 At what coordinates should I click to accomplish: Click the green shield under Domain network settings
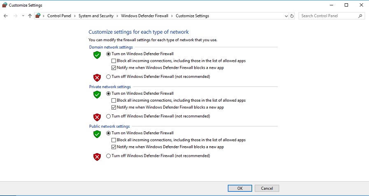click(97, 55)
